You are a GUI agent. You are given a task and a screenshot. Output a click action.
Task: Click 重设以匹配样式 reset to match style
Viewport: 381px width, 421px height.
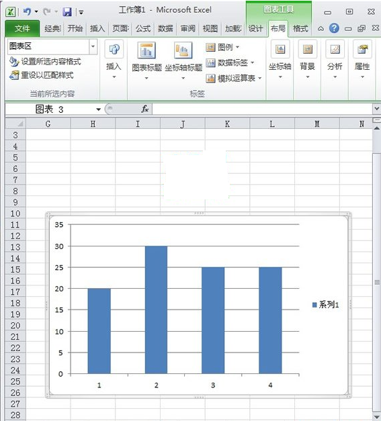point(42,75)
